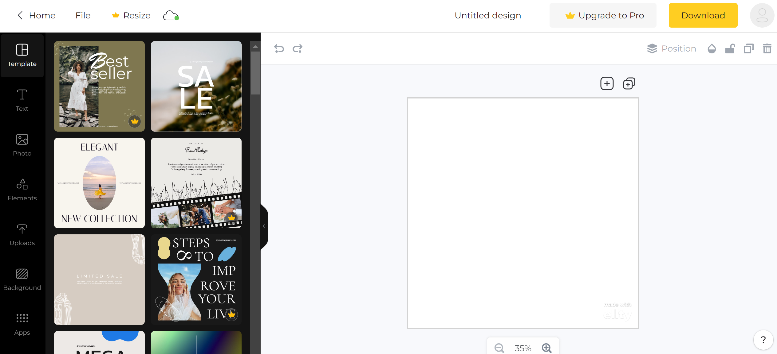Click the redo arrow icon

pyautogui.click(x=297, y=48)
